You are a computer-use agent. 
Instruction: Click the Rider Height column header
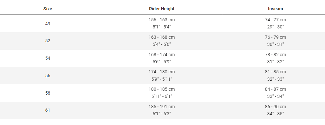coord(162,9)
